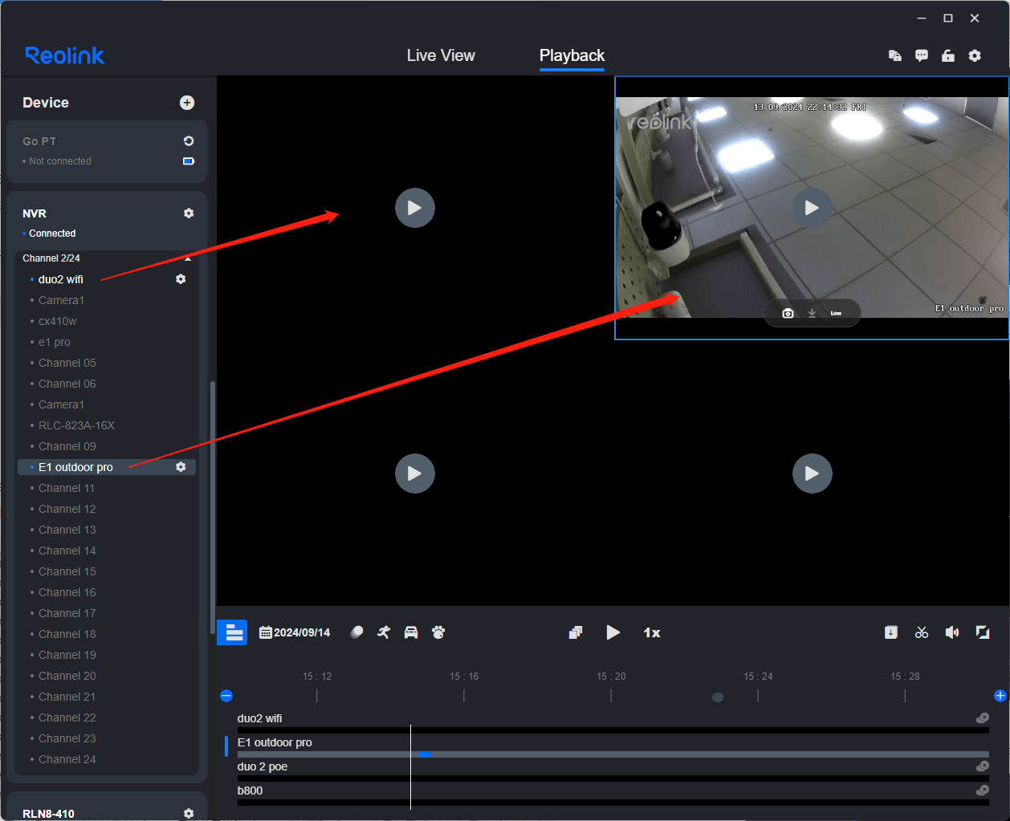Image resolution: width=1010 pixels, height=821 pixels.
Task: Click the pet detection filter icon
Action: [438, 632]
